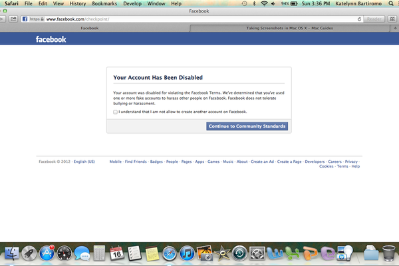Open the Bookmarks menu

click(x=104, y=3)
